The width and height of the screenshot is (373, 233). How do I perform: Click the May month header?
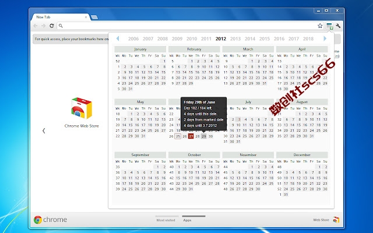click(140, 102)
